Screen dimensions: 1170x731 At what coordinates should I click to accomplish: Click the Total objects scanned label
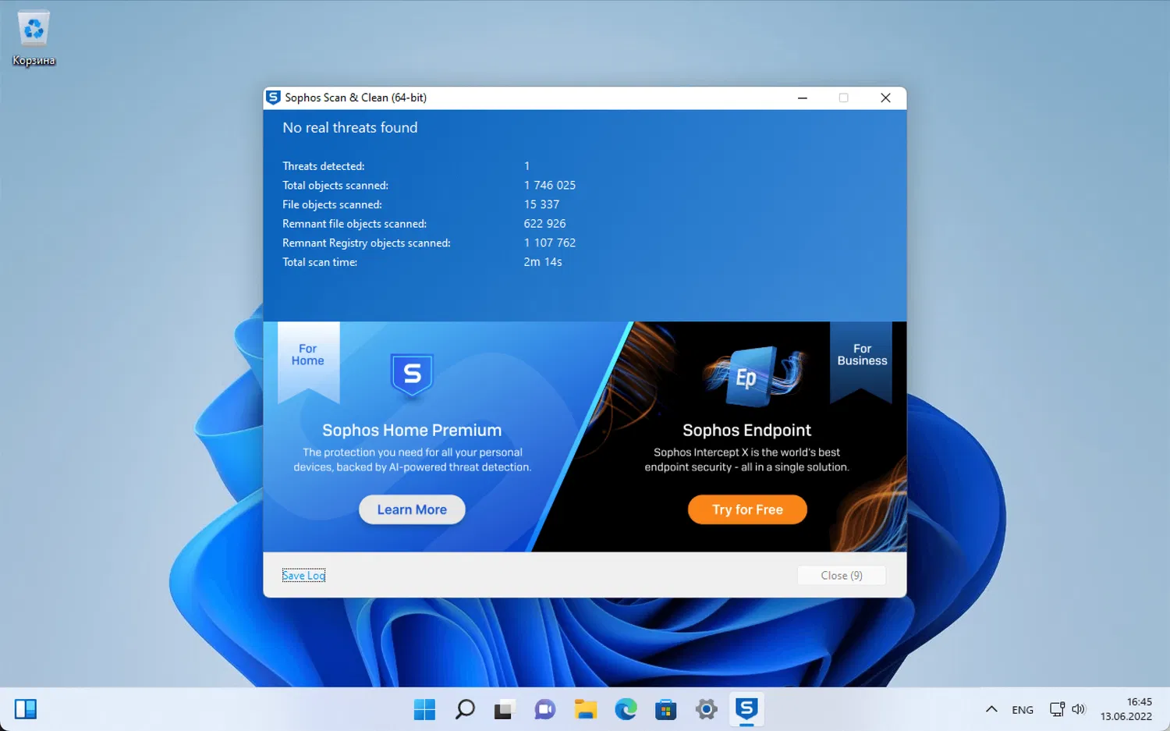pos(335,186)
